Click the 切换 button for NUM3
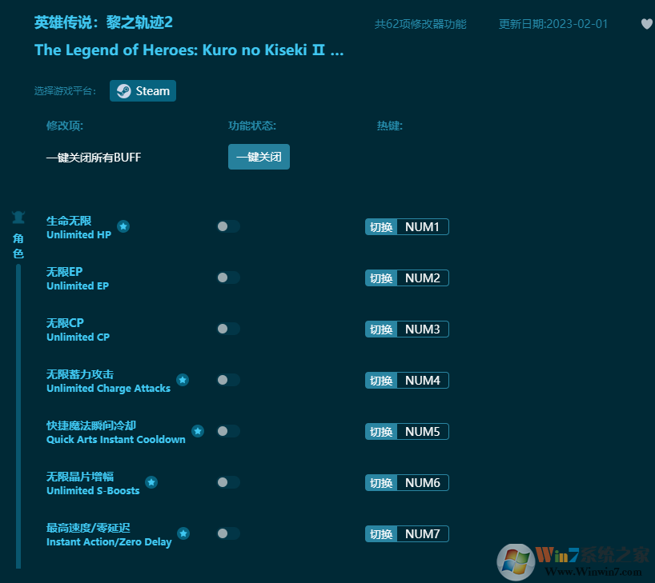The image size is (655, 583). [x=381, y=329]
